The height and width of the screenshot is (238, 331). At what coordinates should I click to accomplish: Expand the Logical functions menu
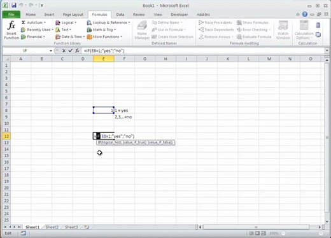point(66,22)
